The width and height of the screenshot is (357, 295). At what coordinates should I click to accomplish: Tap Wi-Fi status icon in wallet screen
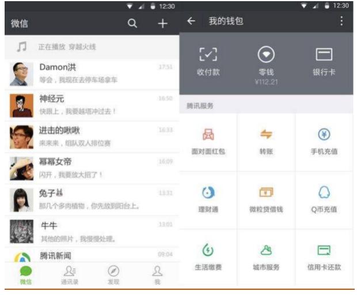click(303, 6)
